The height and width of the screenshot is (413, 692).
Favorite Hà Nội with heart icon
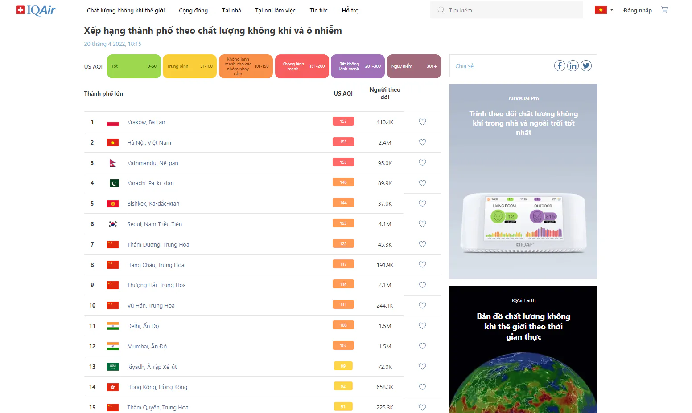422,142
